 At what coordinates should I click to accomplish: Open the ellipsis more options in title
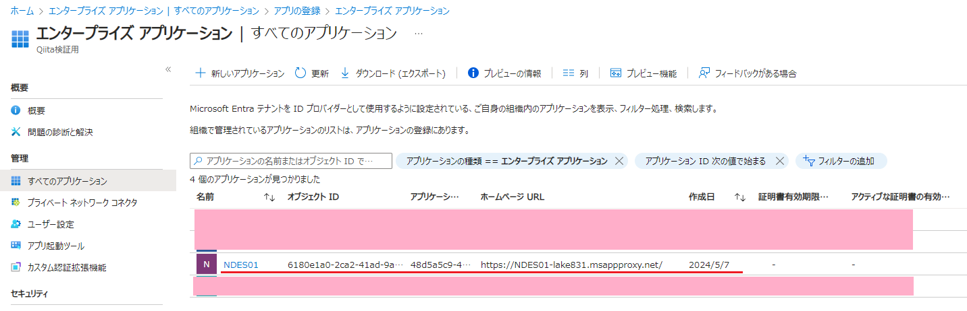click(418, 33)
